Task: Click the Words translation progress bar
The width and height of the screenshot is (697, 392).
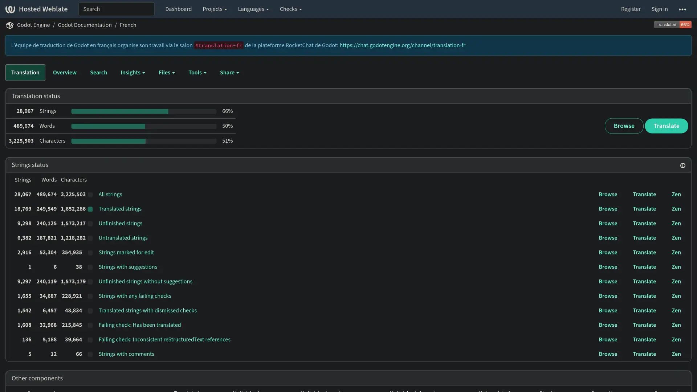Action: pyautogui.click(x=144, y=126)
